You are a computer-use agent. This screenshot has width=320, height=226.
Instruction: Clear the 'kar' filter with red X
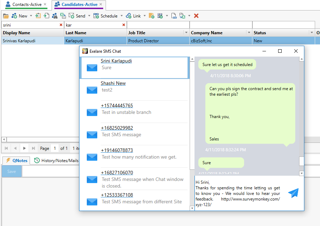pos(124,25)
